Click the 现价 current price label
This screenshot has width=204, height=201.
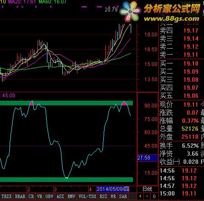(166, 105)
